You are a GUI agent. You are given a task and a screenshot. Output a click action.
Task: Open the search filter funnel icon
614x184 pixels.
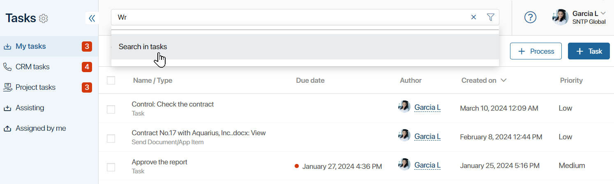point(490,17)
